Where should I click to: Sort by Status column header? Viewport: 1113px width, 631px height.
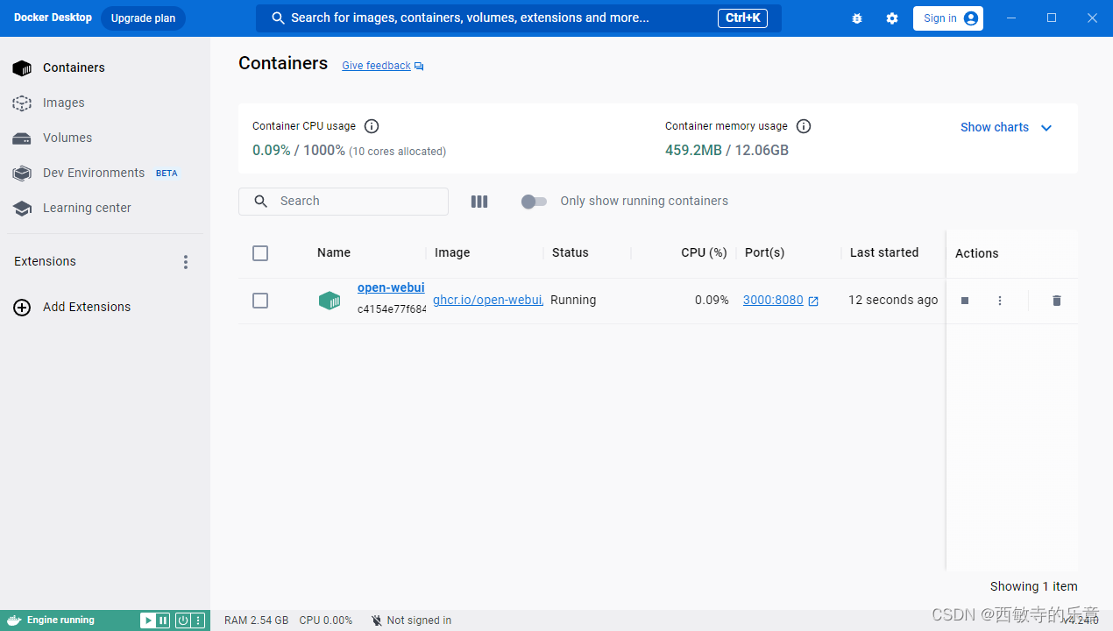tap(571, 252)
